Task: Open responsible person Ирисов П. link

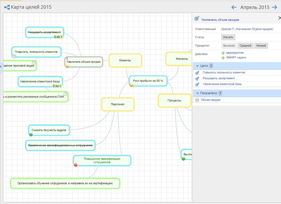Action: tap(247, 29)
